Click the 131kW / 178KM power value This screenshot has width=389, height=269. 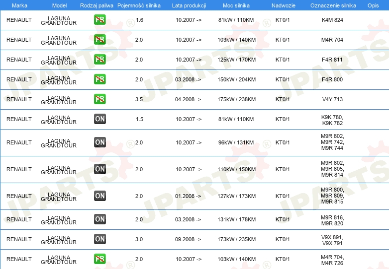(x=236, y=219)
